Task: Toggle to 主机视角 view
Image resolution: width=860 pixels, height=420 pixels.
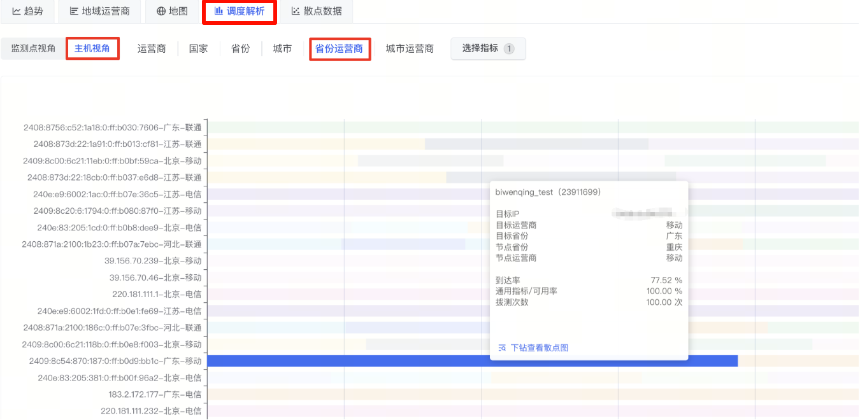Action: click(x=92, y=48)
